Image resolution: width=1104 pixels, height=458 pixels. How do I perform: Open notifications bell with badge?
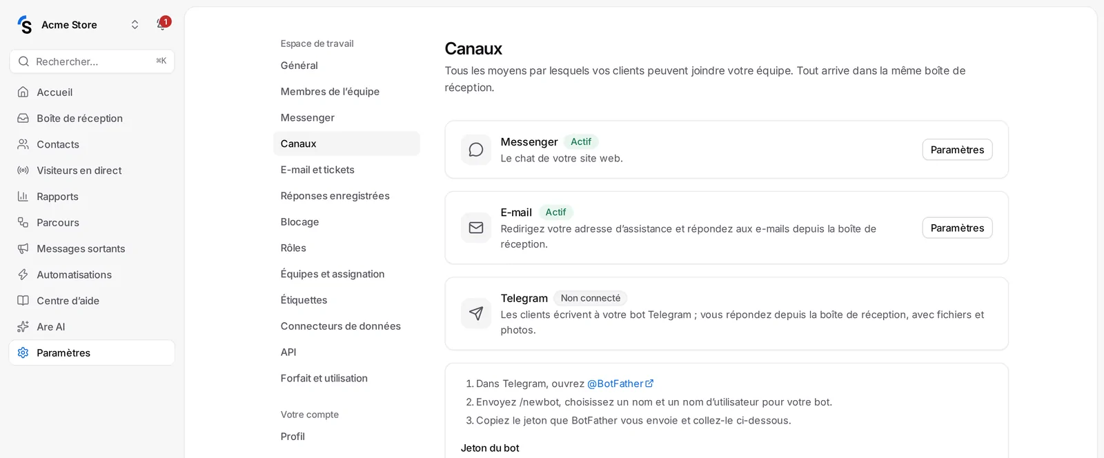[163, 24]
